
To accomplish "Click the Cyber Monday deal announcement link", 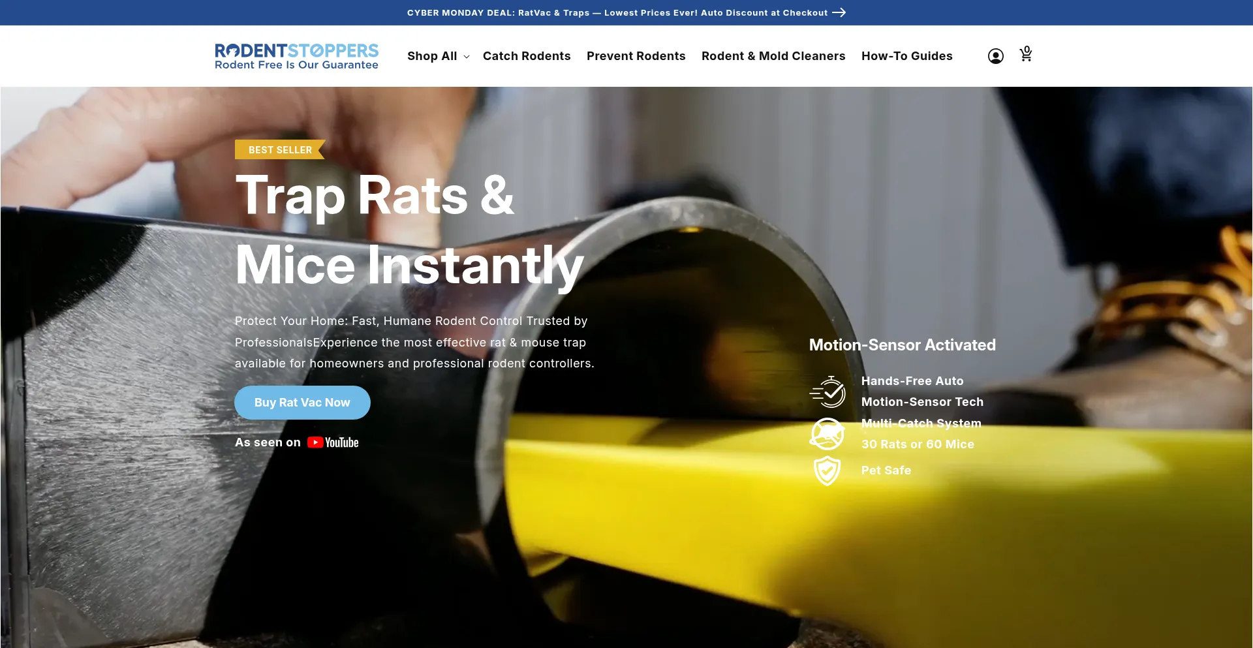I will coord(617,12).
